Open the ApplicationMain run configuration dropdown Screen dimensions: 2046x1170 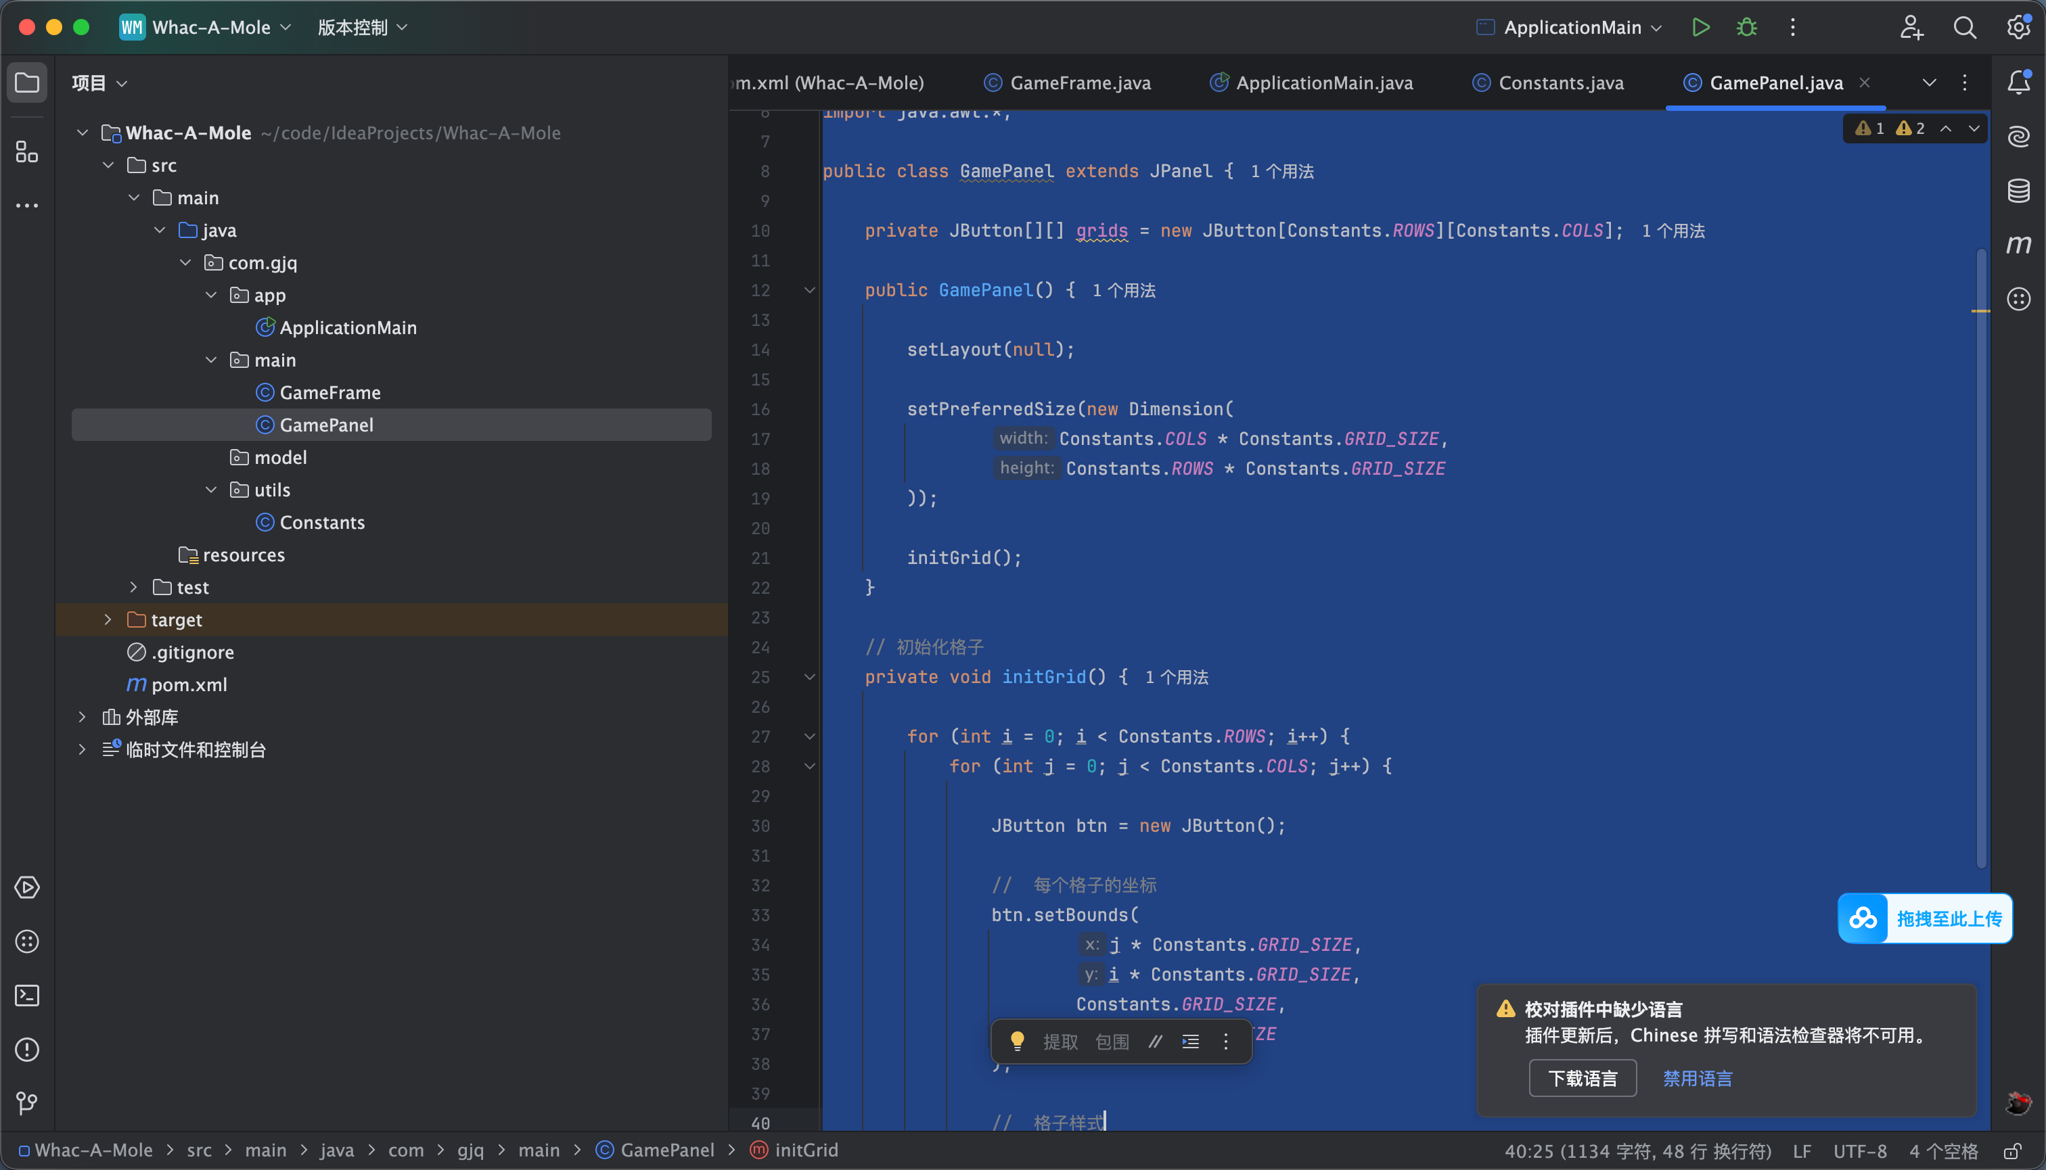(1569, 27)
